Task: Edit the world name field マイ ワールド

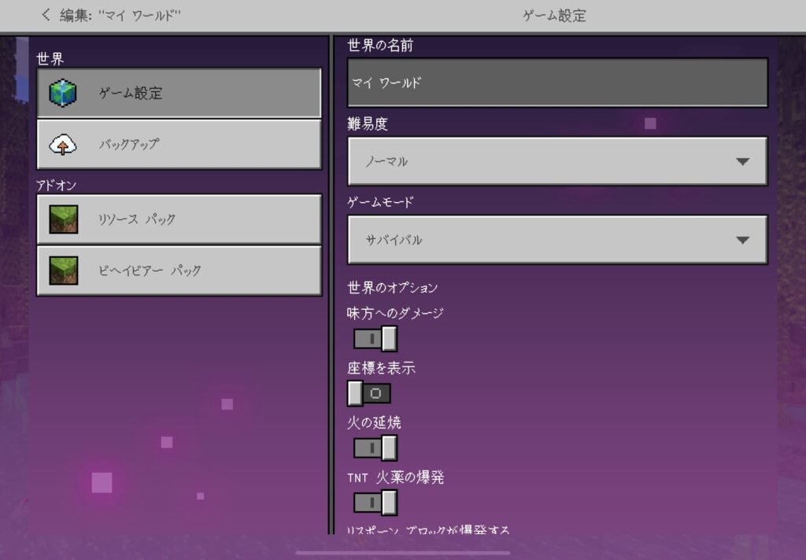Action: click(558, 83)
